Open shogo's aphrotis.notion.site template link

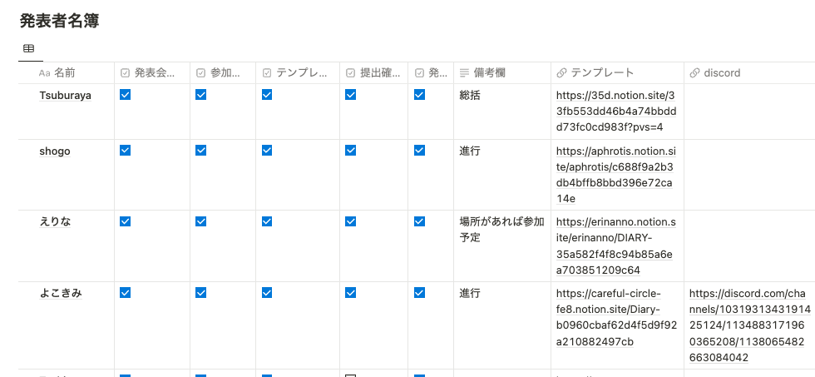click(x=616, y=175)
